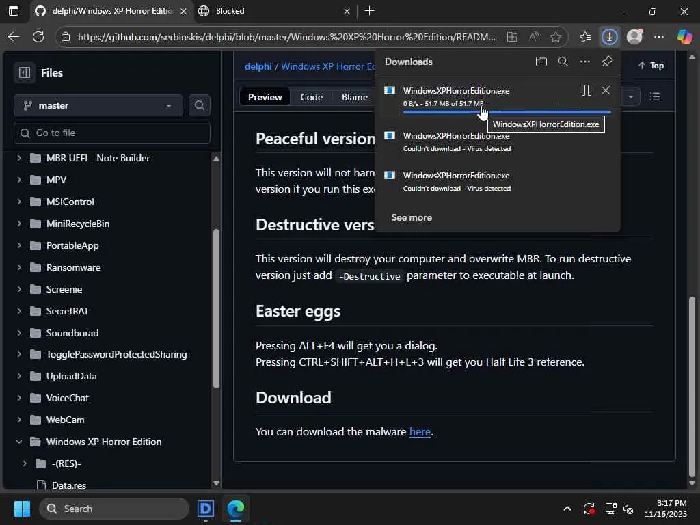The height and width of the screenshot is (525, 700).
Task: Open a new browser tab
Action: (x=370, y=11)
